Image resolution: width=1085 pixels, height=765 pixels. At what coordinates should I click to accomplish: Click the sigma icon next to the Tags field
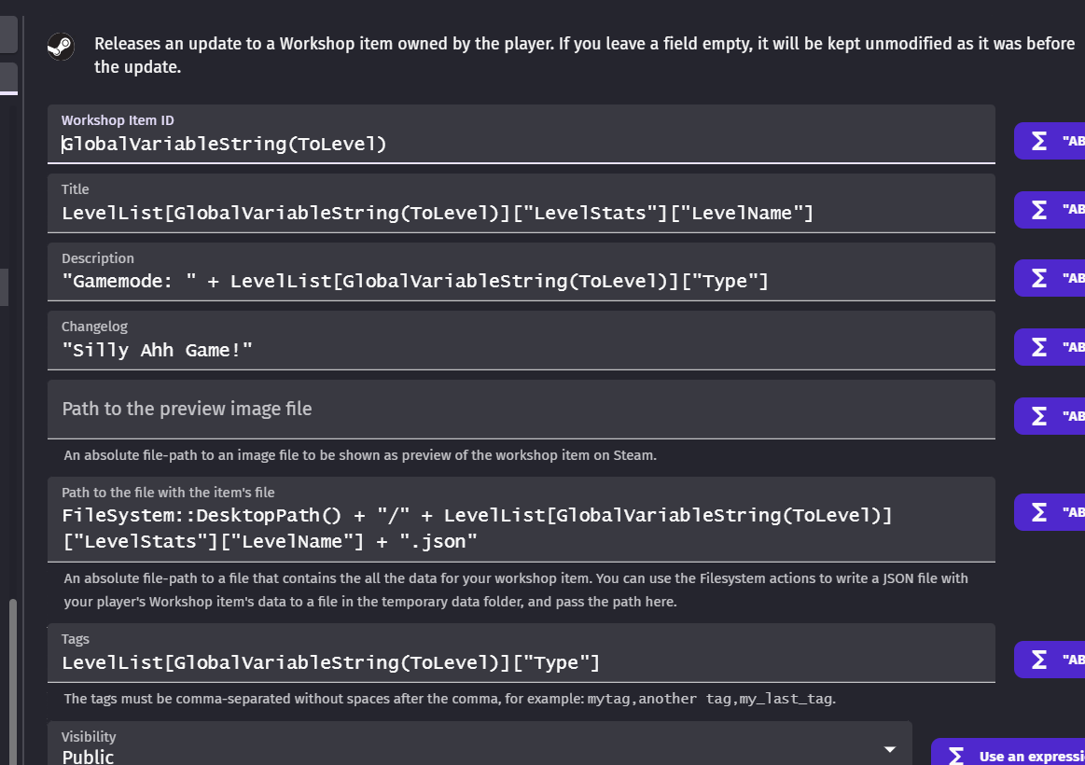pyautogui.click(x=1038, y=660)
